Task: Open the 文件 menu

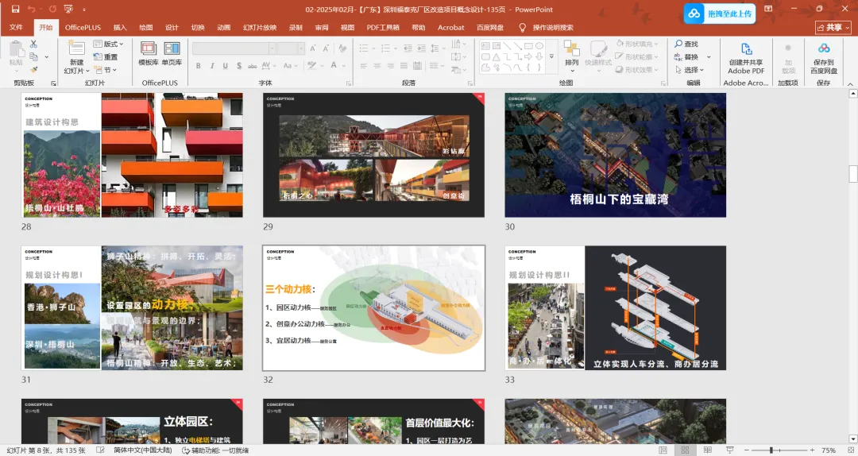Action: click(17, 27)
